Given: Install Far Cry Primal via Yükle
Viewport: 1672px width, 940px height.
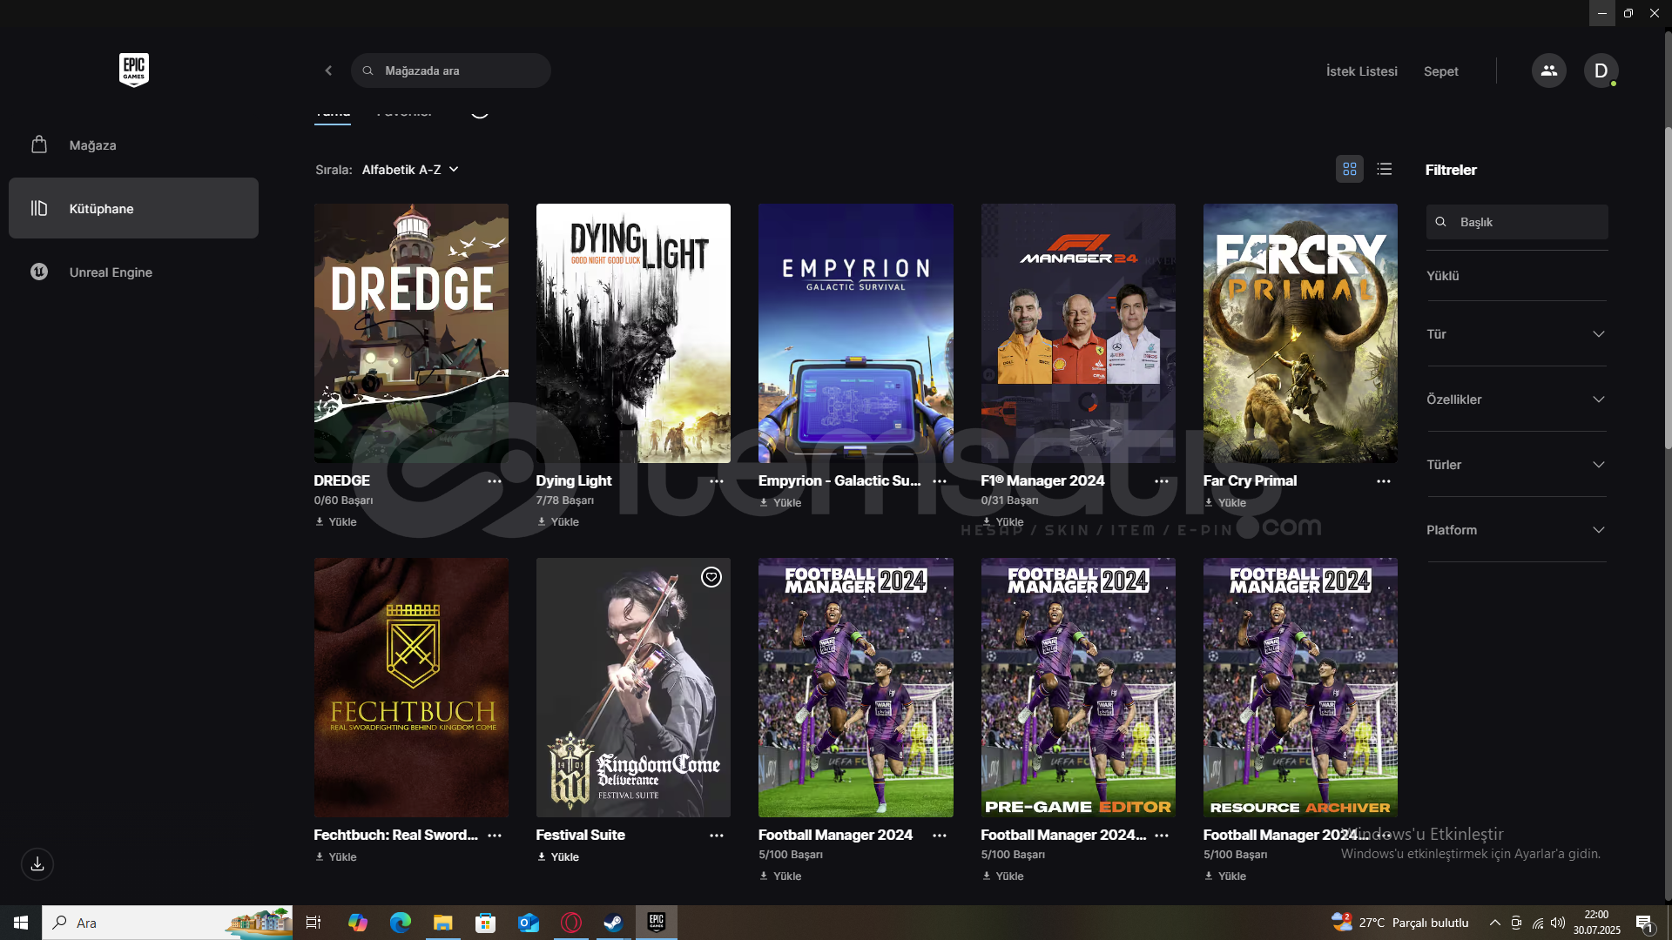Looking at the screenshot, I should pos(1225,503).
